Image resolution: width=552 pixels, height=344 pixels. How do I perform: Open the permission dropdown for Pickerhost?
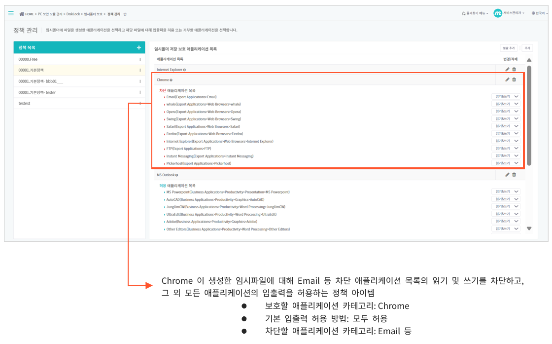tap(506, 163)
